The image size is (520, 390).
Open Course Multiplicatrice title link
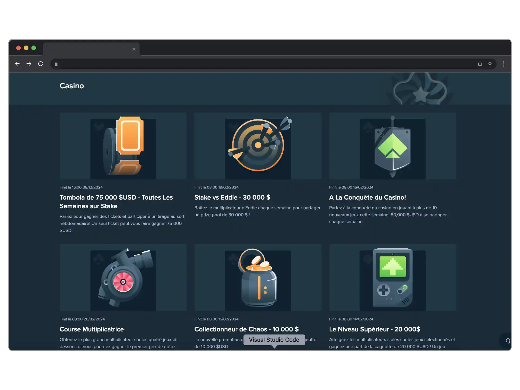tap(92, 329)
